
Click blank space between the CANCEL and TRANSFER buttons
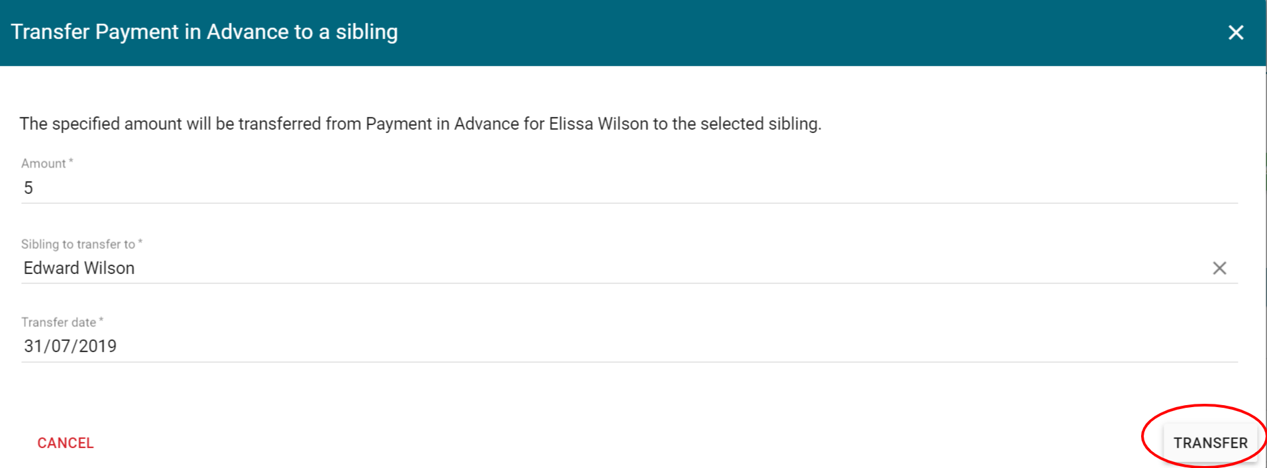pos(596,443)
